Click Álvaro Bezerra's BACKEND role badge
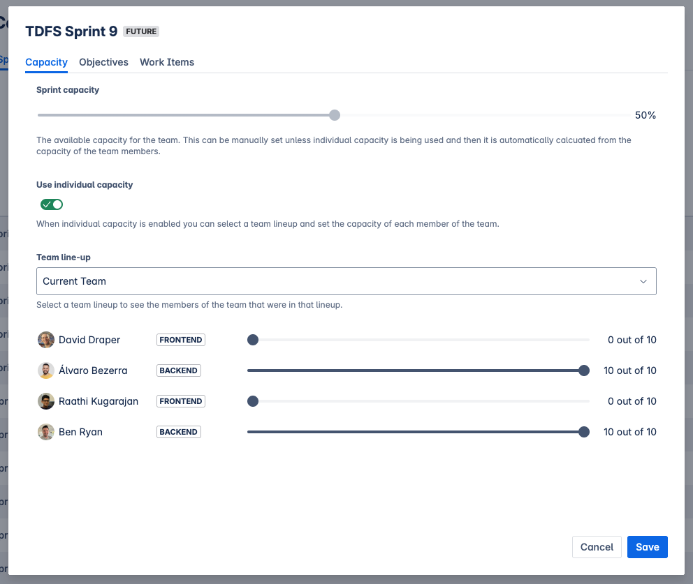The width and height of the screenshot is (693, 584). click(x=178, y=370)
